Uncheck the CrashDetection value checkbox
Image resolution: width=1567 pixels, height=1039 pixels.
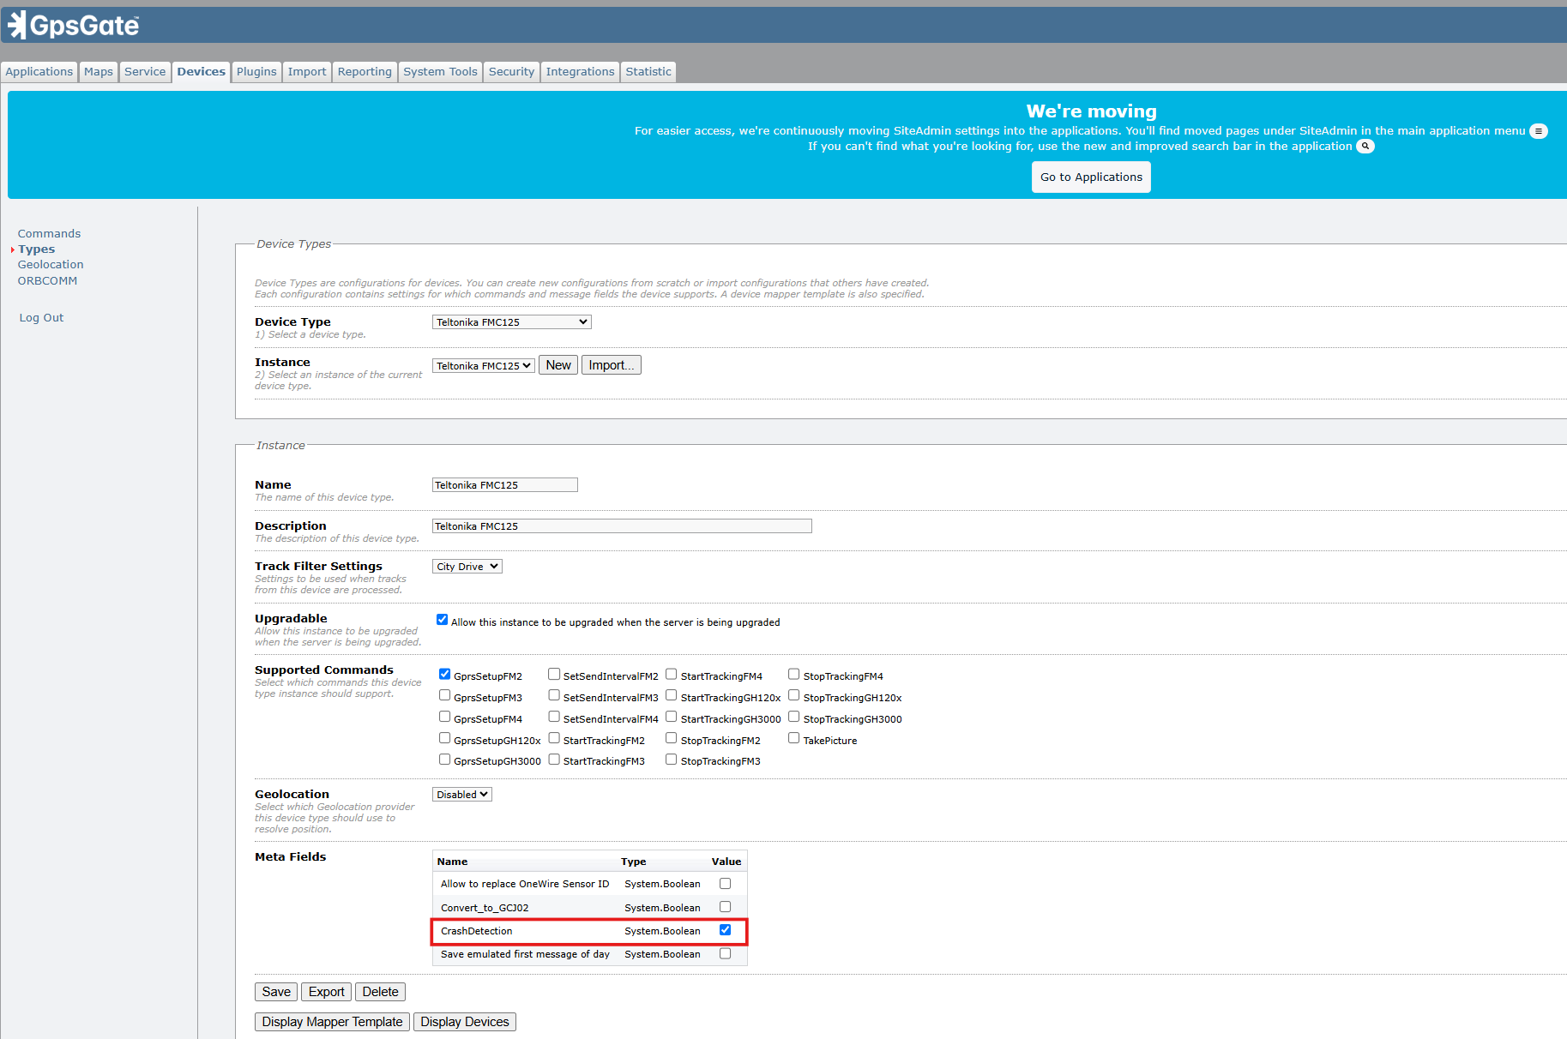(725, 930)
